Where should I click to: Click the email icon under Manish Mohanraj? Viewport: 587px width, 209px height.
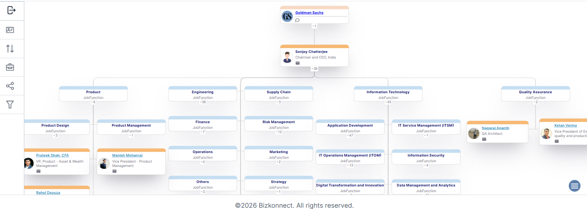pyautogui.click(x=114, y=171)
